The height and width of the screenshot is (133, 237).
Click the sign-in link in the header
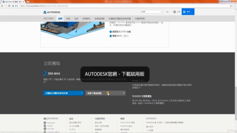[168, 12]
